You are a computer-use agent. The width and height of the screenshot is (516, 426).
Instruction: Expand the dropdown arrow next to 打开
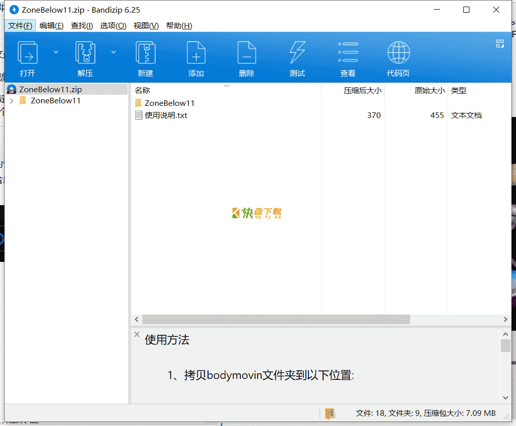pos(56,52)
